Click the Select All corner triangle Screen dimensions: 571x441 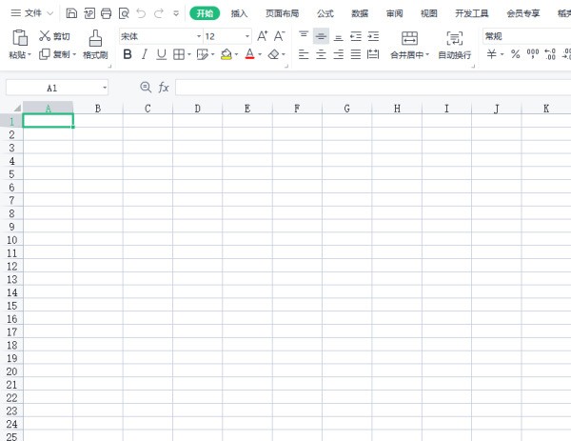pos(17,108)
